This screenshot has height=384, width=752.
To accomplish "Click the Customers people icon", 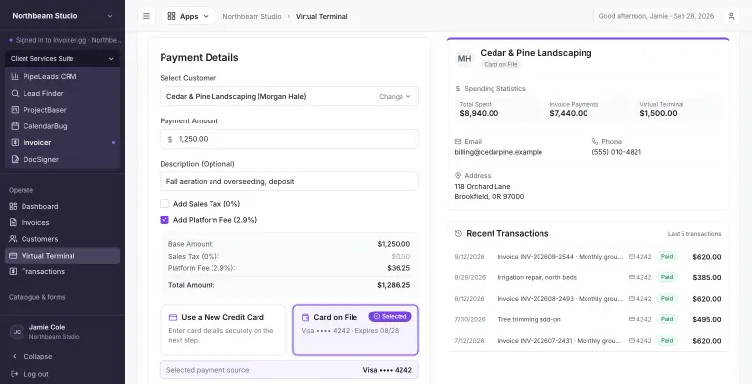I will [13, 239].
